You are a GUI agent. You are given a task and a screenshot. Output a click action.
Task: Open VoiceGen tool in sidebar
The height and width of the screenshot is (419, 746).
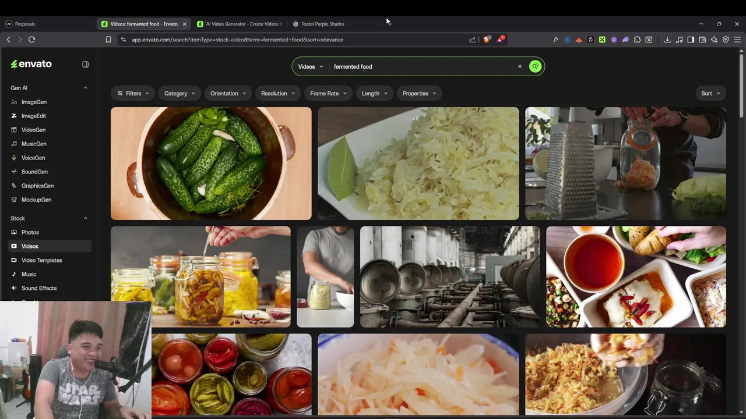click(33, 158)
